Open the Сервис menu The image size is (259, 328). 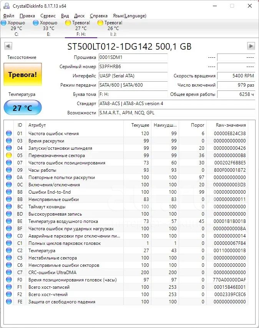pyautogui.click(x=48, y=16)
